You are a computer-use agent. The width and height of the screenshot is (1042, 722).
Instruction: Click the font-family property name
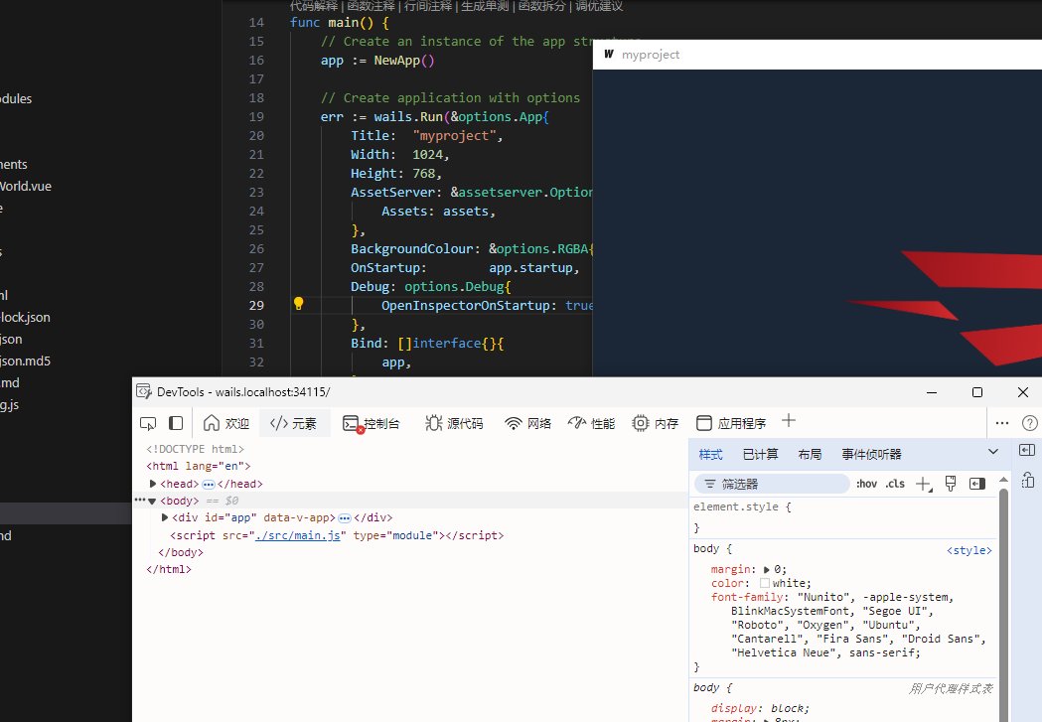tap(747, 597)
